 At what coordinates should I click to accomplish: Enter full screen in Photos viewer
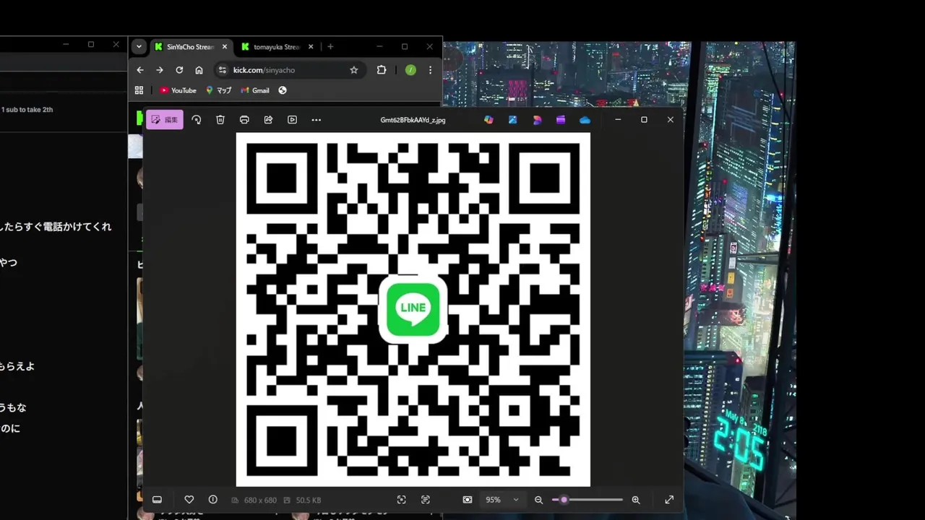pyautogui.click(x=669, y=500)
